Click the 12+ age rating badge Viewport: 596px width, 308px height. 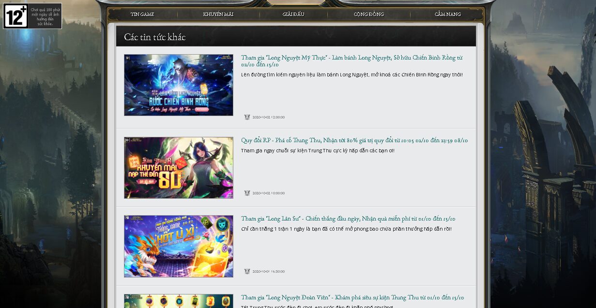pyautogui.click(x=15, y=16)
